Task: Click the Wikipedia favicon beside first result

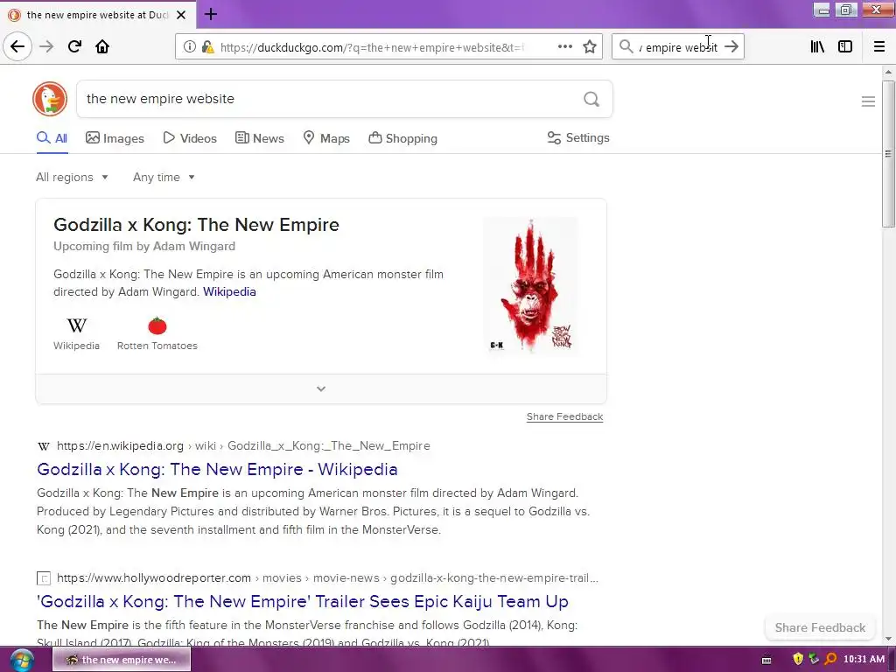Action: point(44,446)
